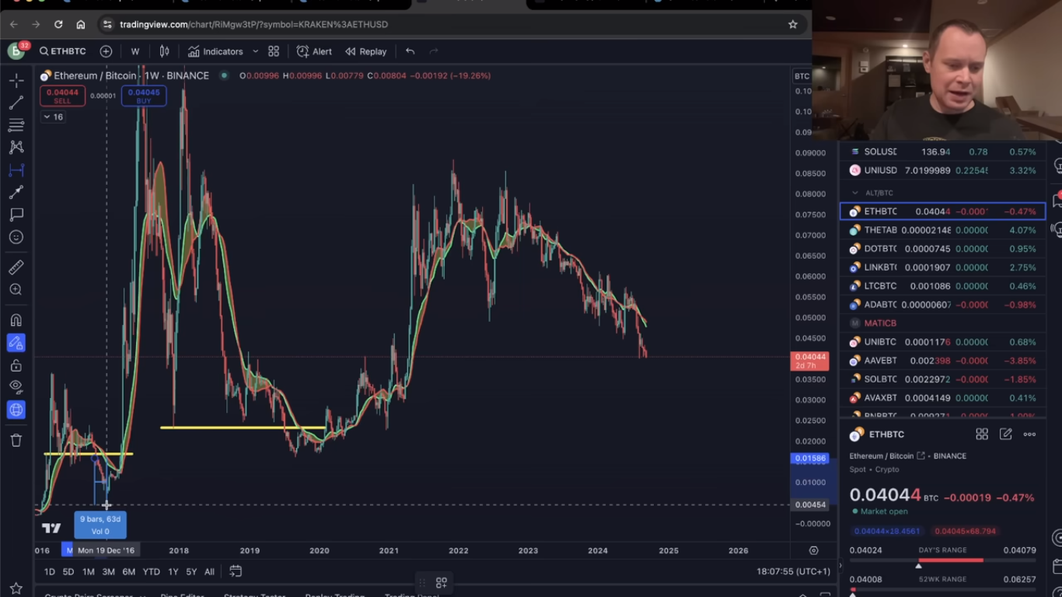Click the highlighted globe sync icon
The width and height of the screenshot is (1062, 597).
click(16, 410)
